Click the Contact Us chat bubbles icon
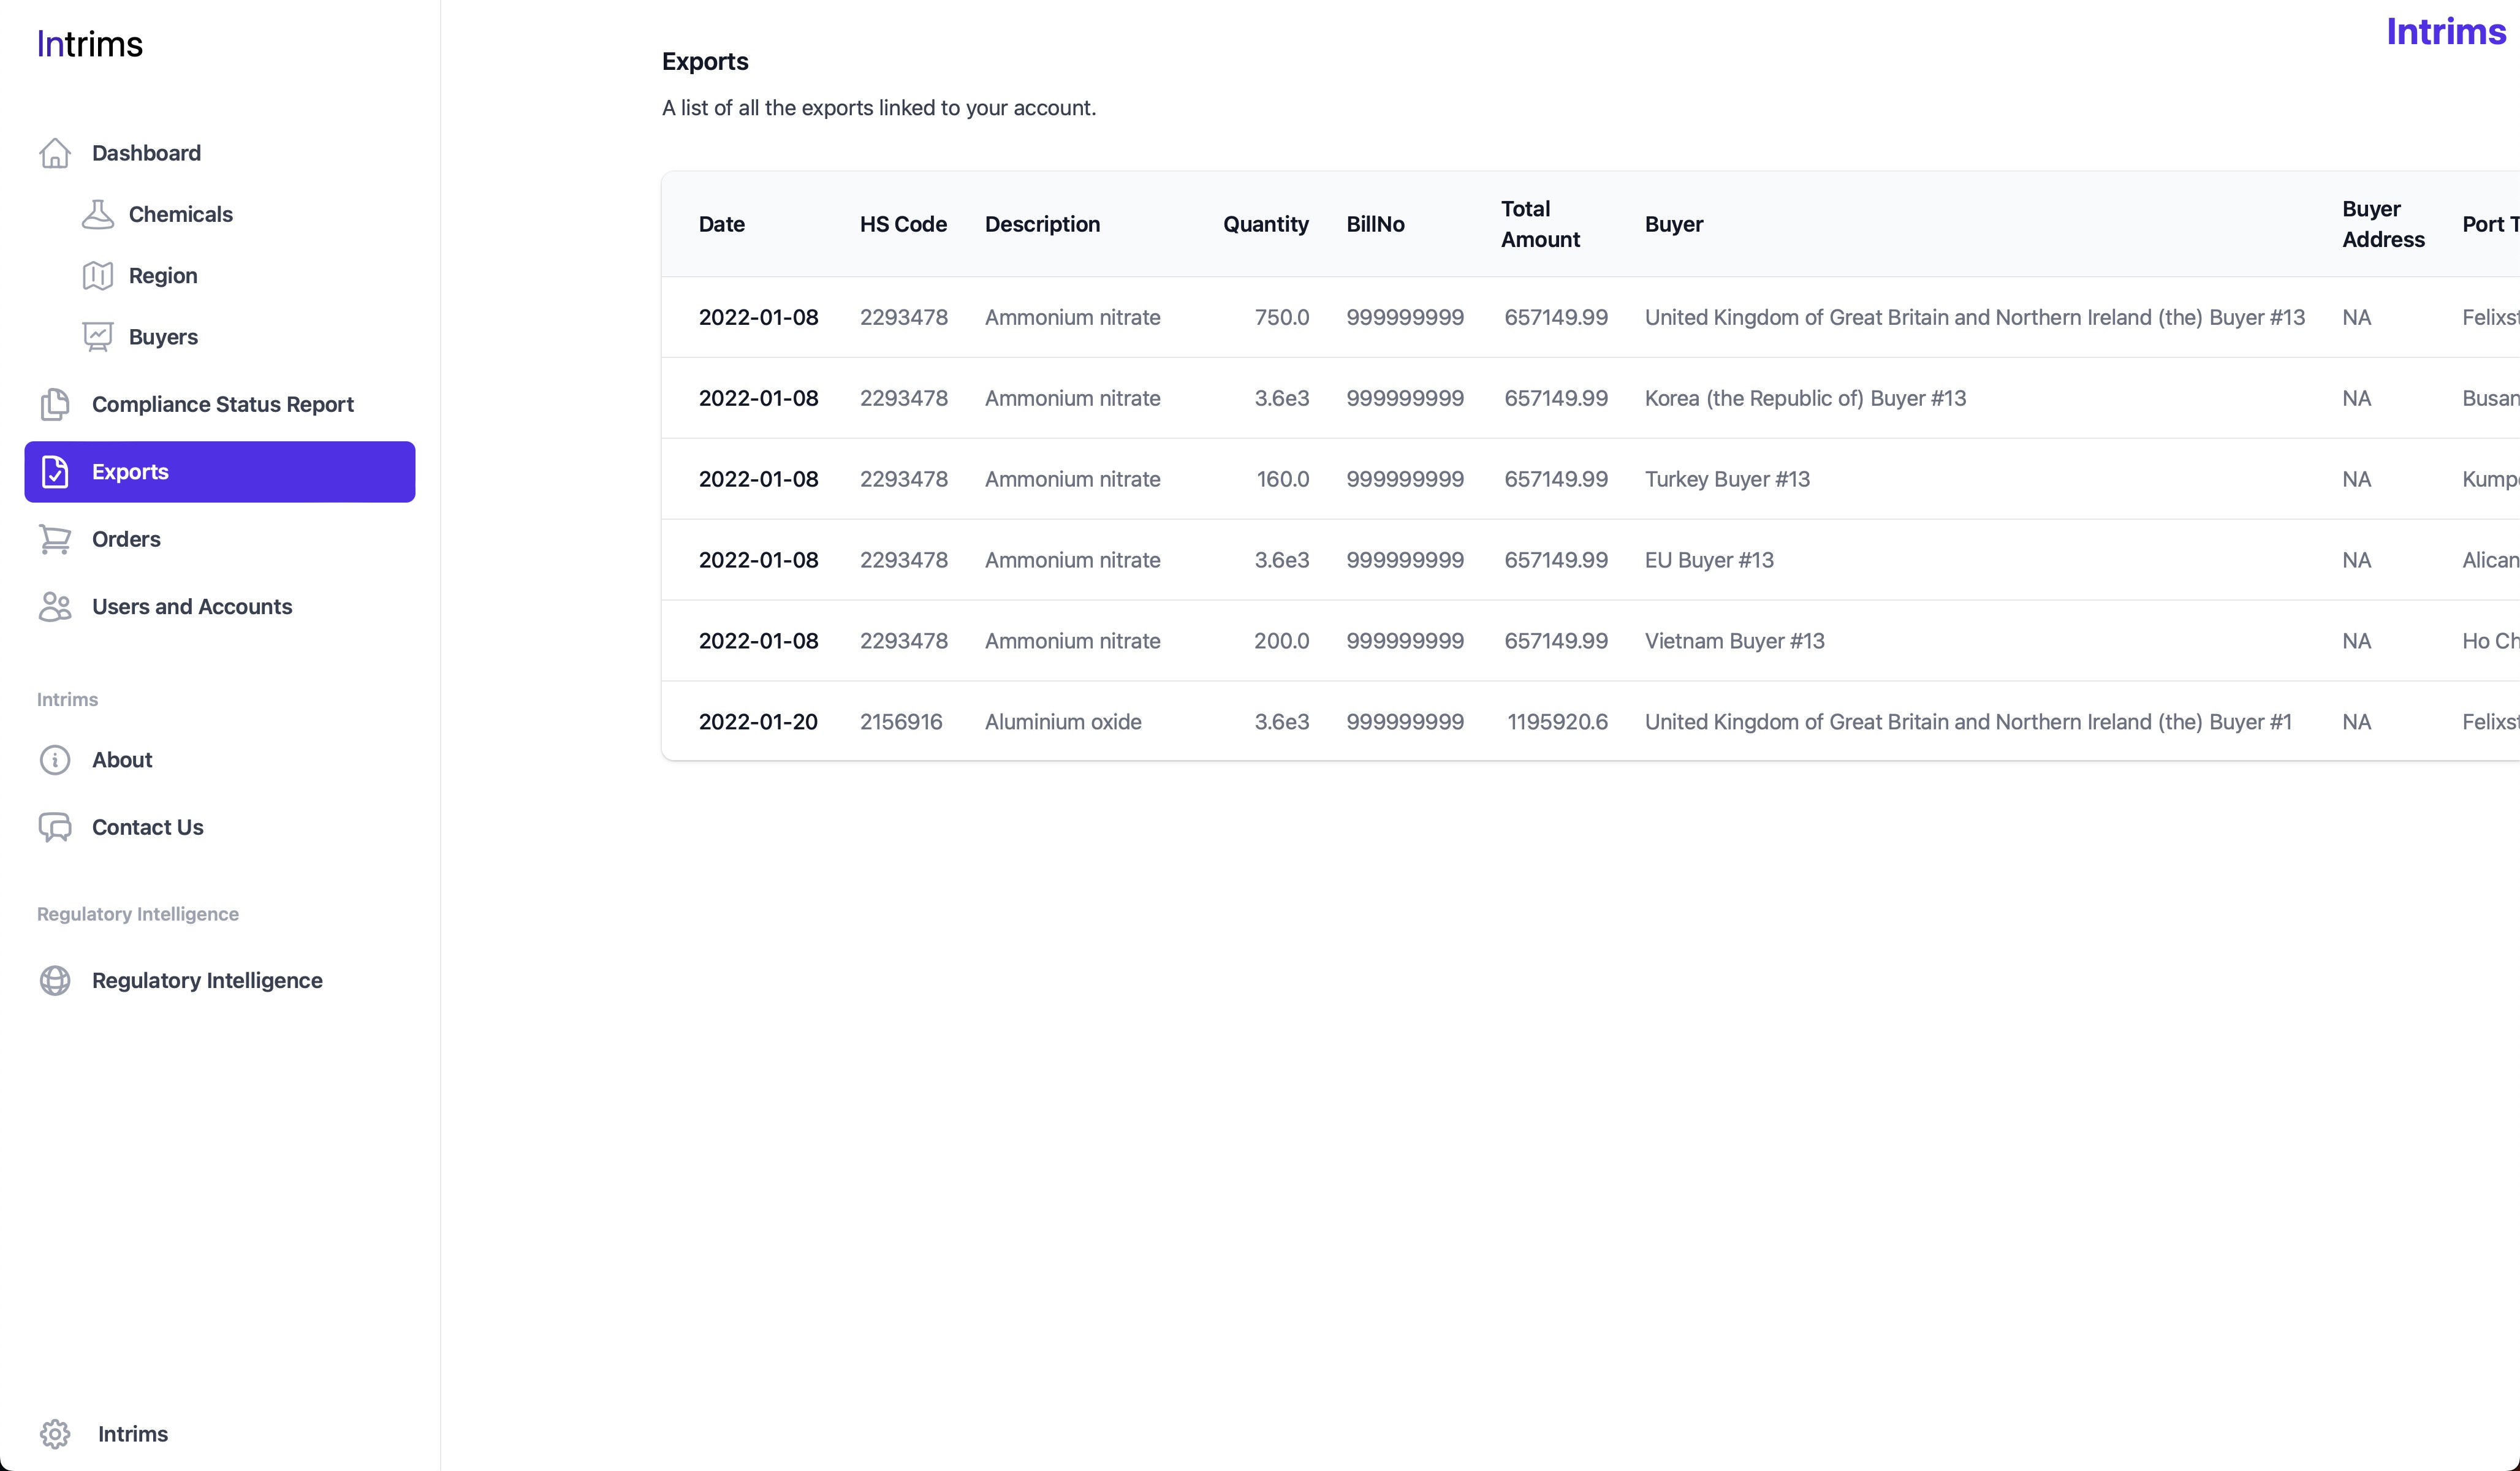Screen dimensions: 2520x1471 (55, 827)
